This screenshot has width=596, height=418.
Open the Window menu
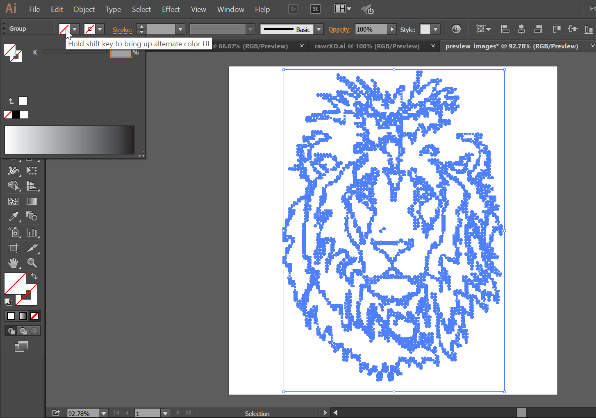coord(231,9)
